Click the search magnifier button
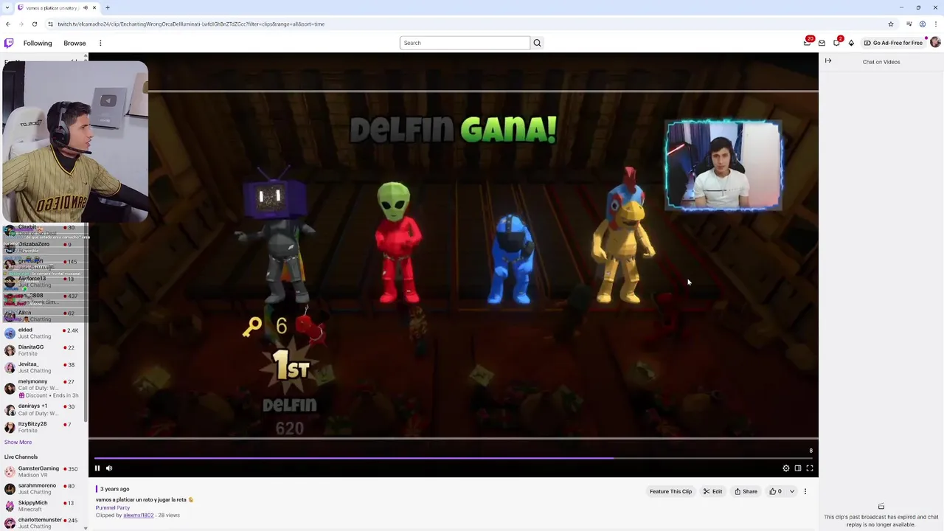944x531 pixels. click(x=537, y=43)
